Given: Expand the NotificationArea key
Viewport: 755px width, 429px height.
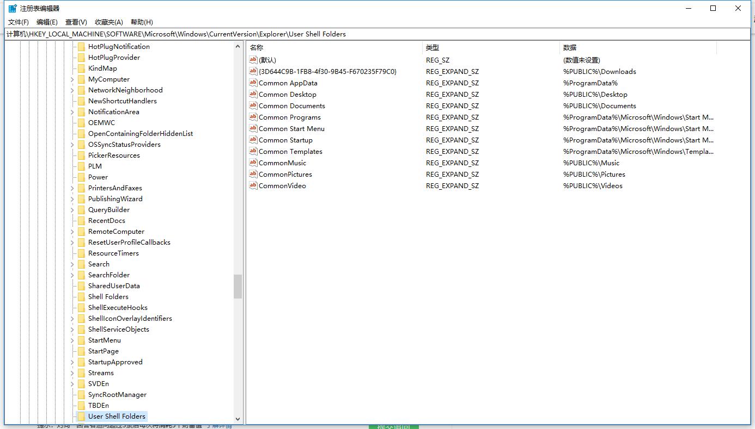Looking at the screenshot, I should point(72,112).
